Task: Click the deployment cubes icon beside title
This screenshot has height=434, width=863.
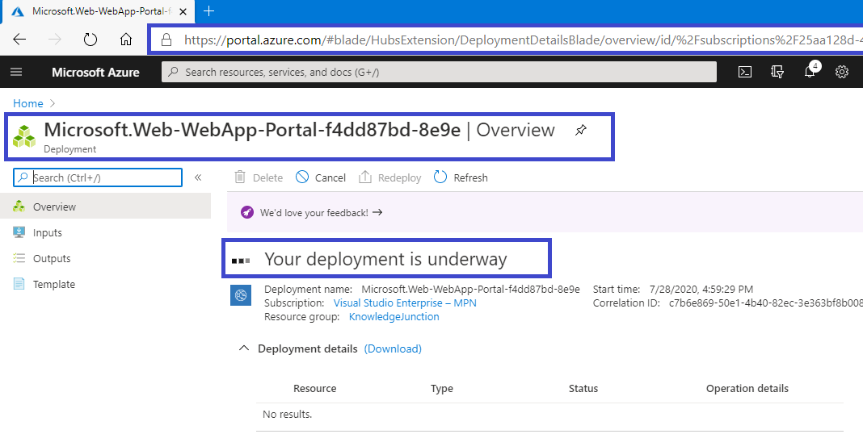Action: [24, 136]
